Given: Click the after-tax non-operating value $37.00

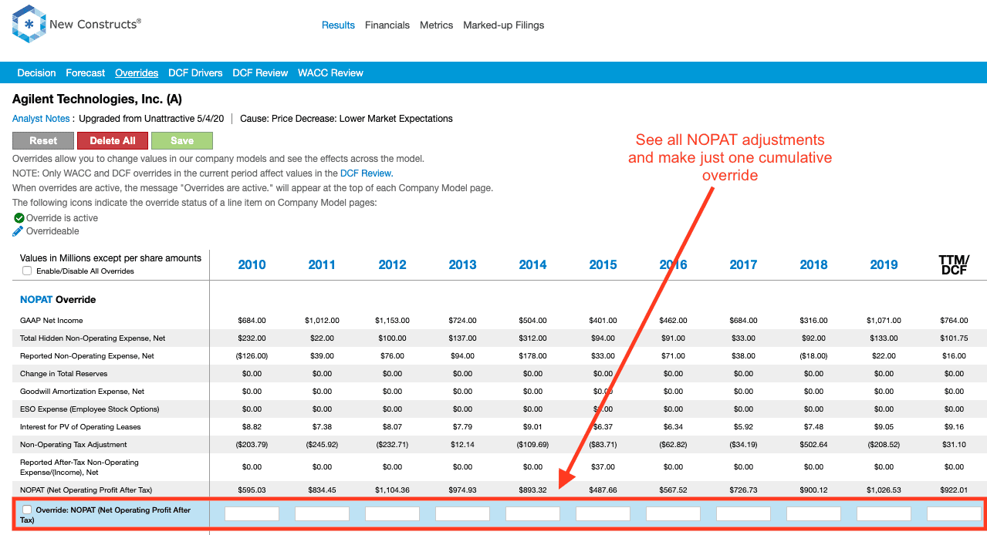Looking at the screenshot, I should [x=603, y=467].
